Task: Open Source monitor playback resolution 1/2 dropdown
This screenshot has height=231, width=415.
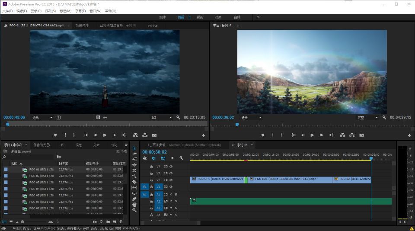Action: tap(161, 117)
